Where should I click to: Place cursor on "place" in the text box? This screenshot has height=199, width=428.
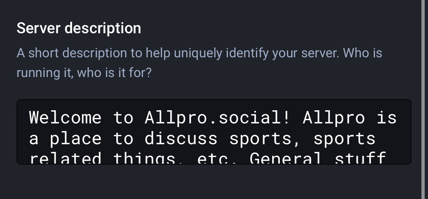pyautogui.click(x=76, y=139)
